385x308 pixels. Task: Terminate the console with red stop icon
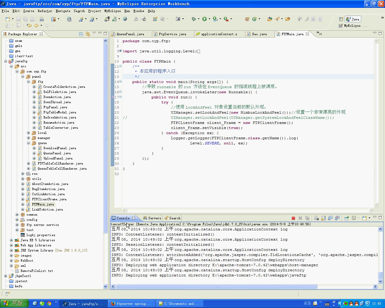pos(293,218)
